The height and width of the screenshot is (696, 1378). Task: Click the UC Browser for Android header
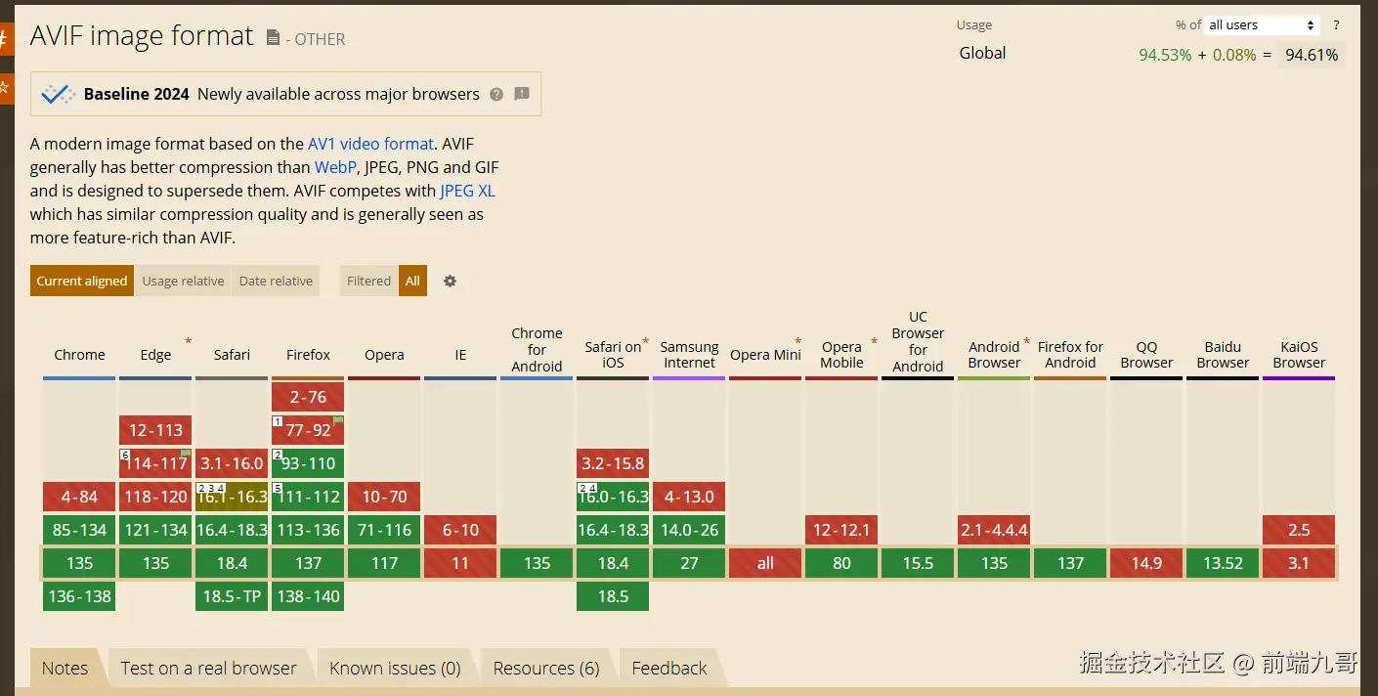click(918, 342)
